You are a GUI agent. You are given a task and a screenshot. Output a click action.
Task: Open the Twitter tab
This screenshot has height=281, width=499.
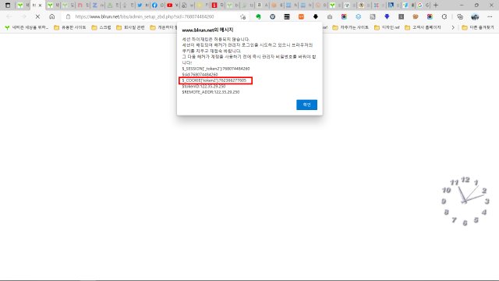[142, 5]
